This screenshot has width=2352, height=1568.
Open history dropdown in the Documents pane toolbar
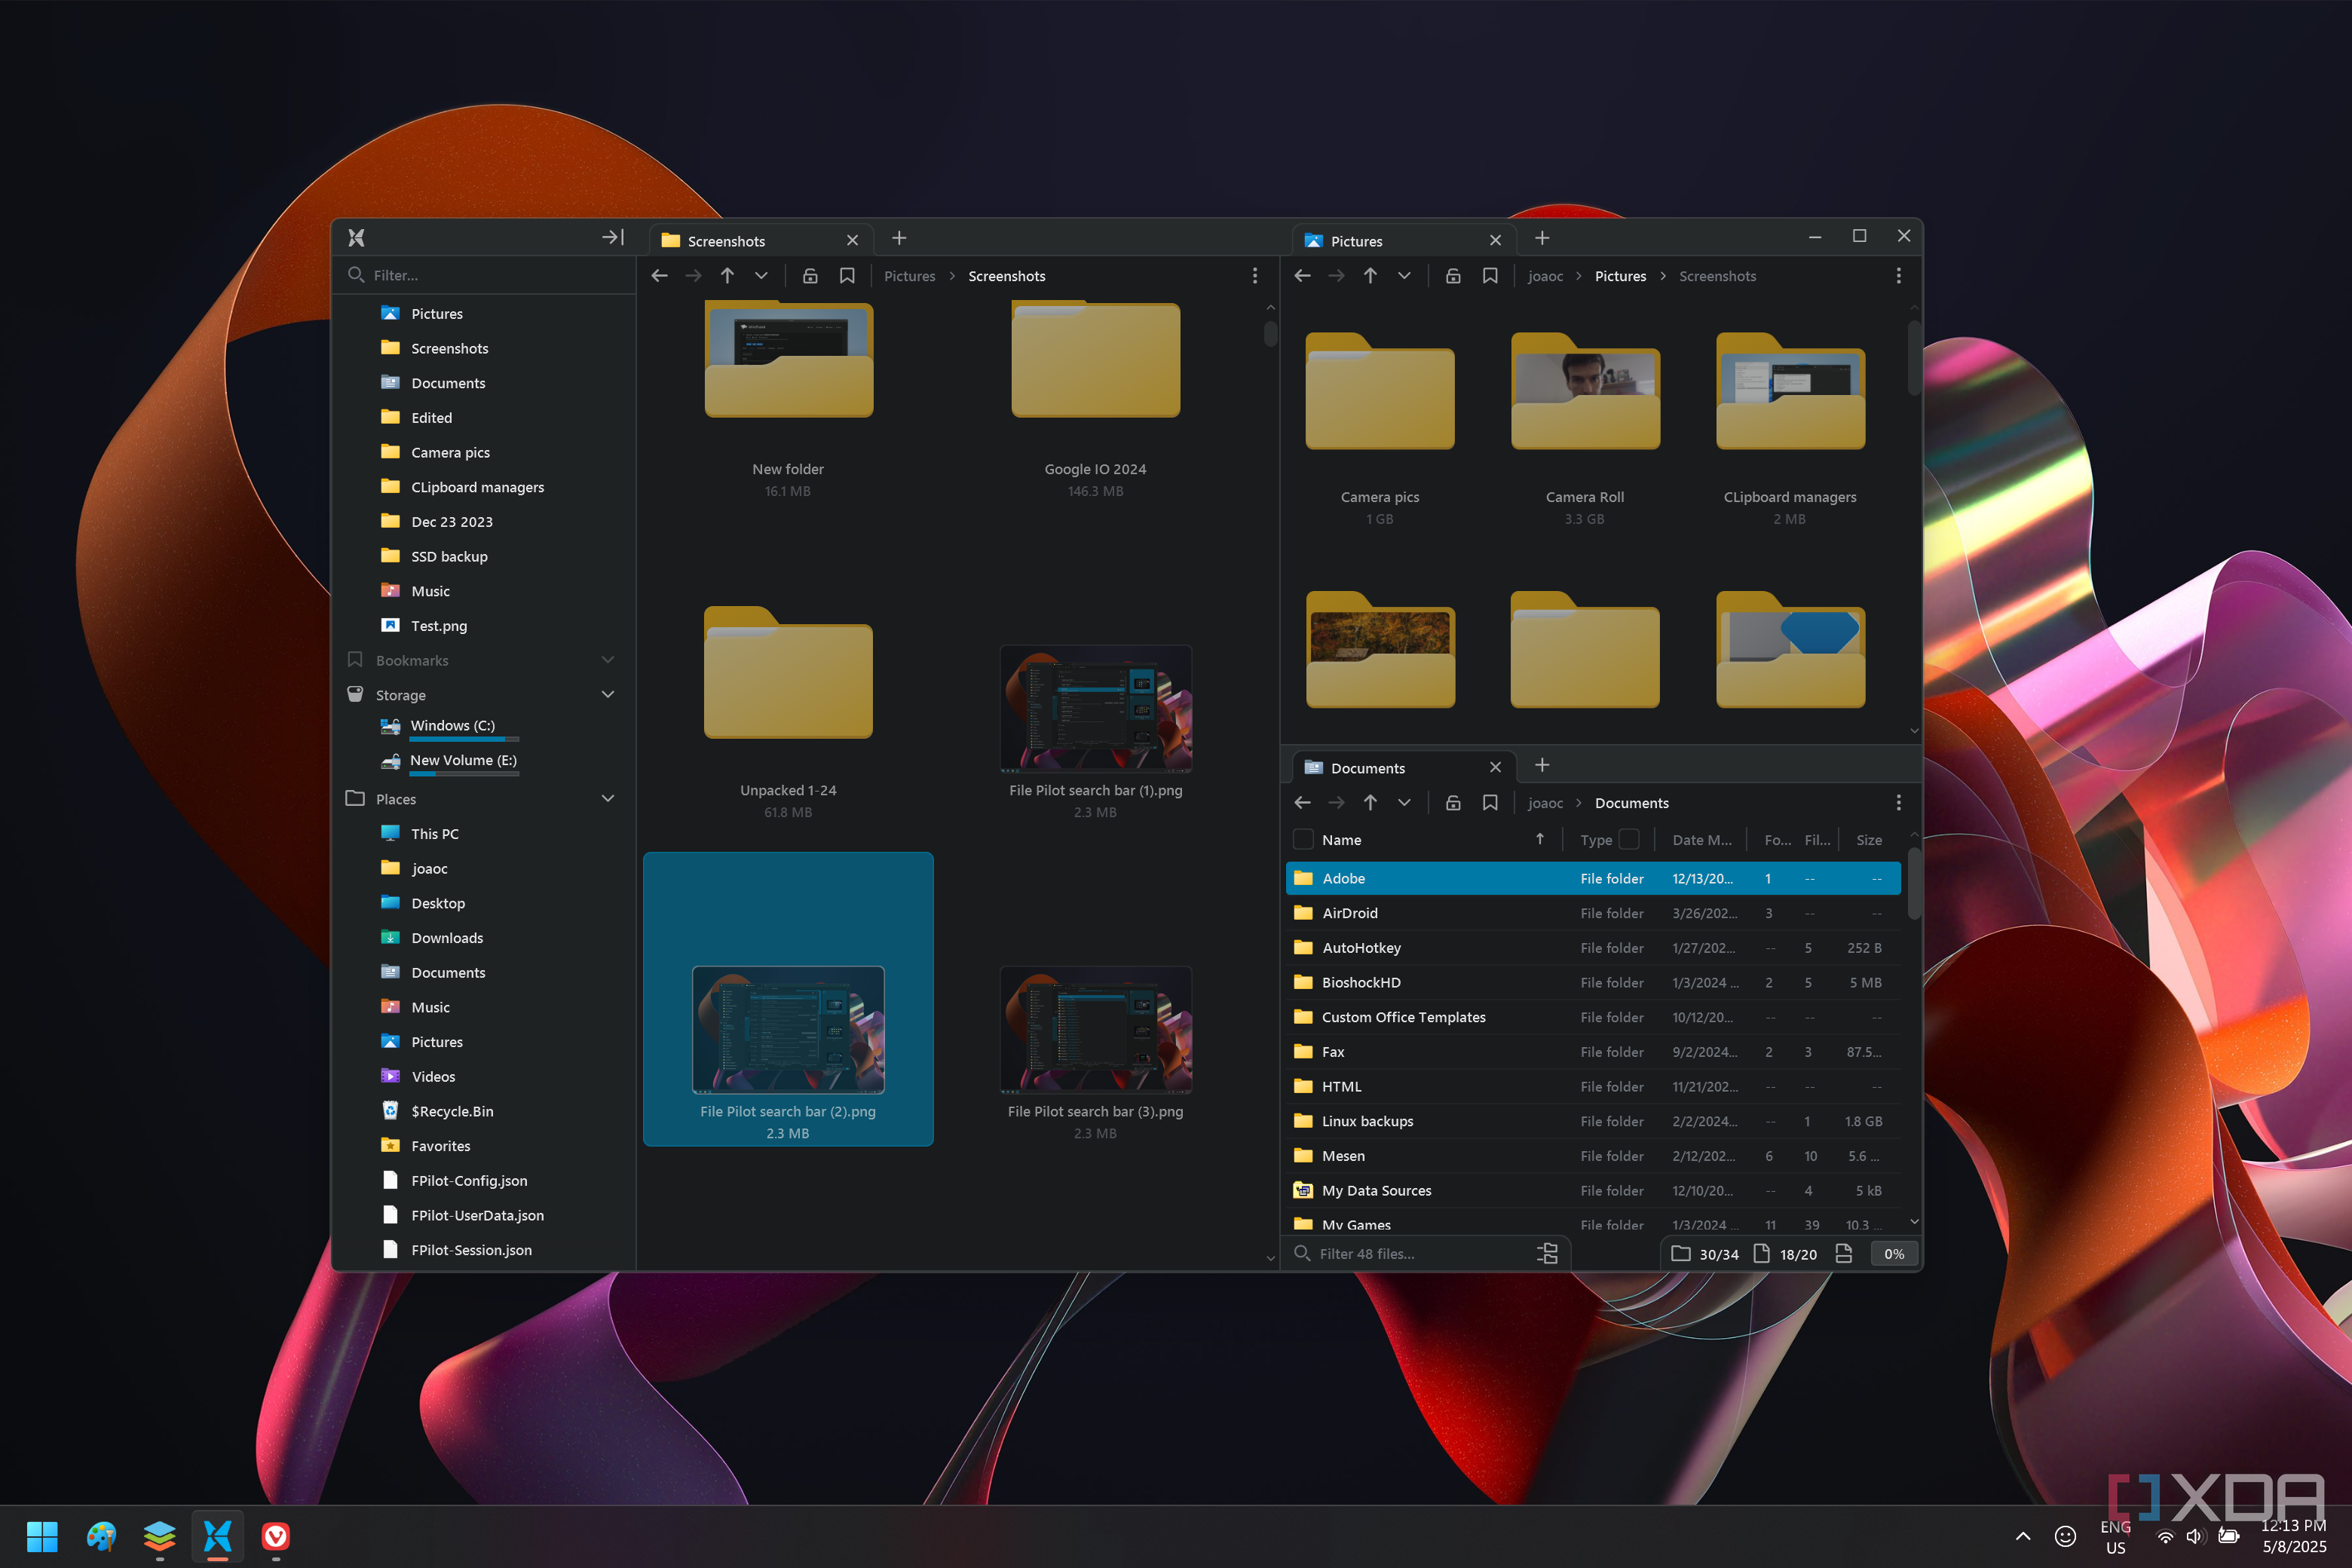click(1404, 802)
